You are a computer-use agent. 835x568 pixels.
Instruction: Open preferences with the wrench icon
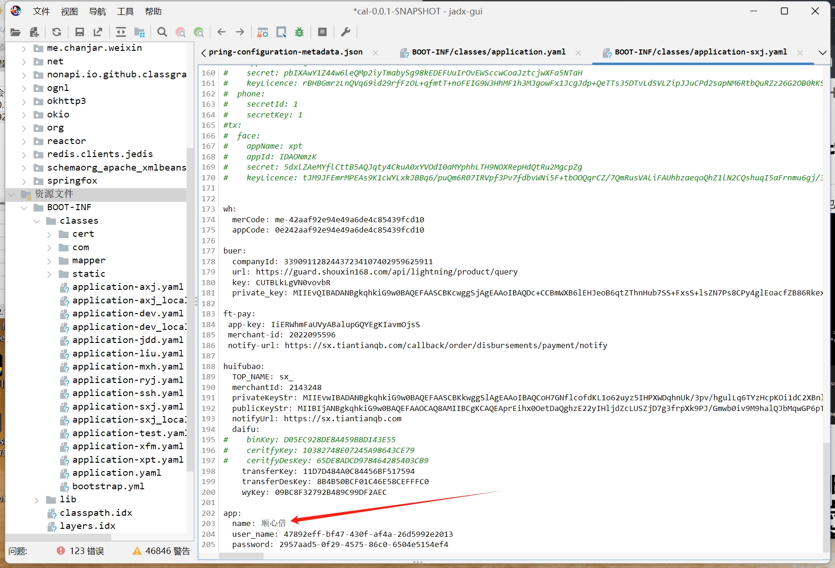[x=345, y=32]
